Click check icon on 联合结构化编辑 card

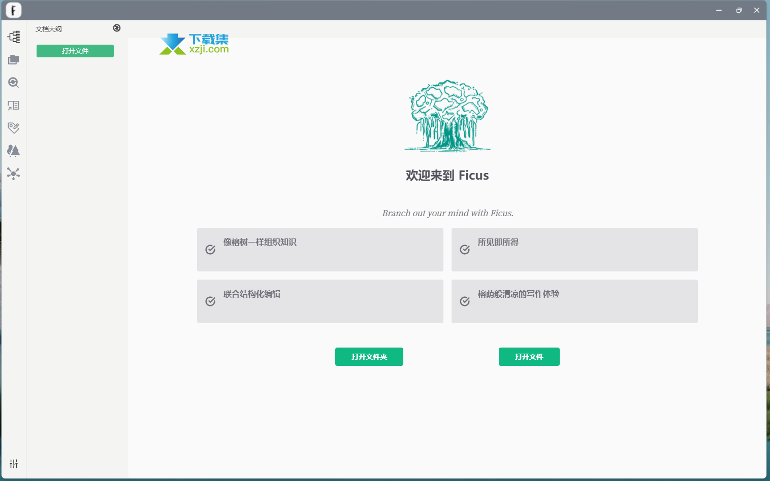tap(210, 301)
